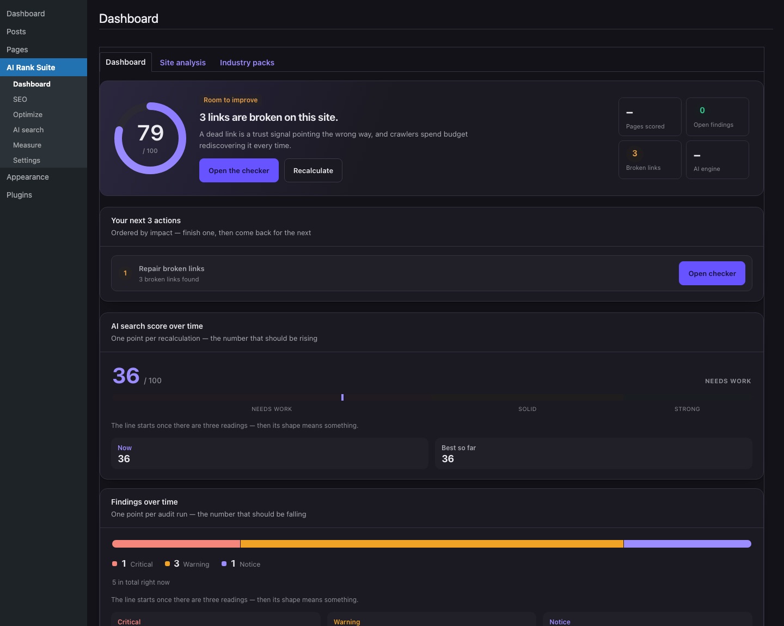Click the purple Notice segment of findings bar
Image resolution: width=784 pixels, height=626 pixels.
[x=688, y=544]
